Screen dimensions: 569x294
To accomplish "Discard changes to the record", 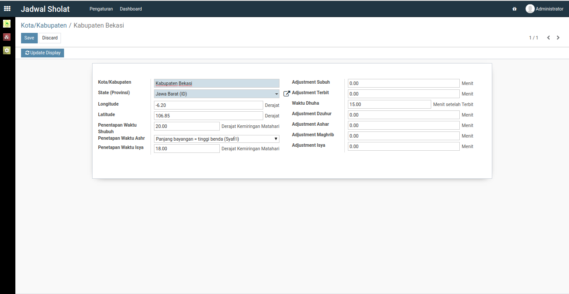I will coord(50,38).
